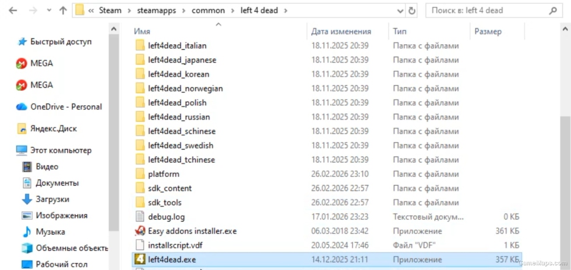The height and width of the screenshot is (270, 571).
Task: Select the left4dead_polish folder
Action: 177,102
